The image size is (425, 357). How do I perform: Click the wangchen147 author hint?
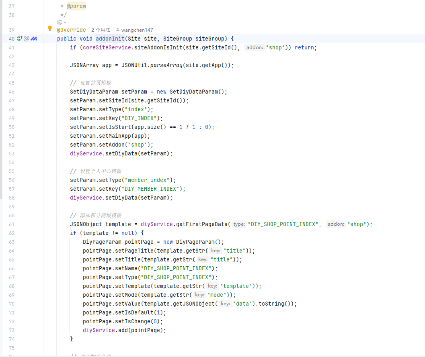[134, 30]
